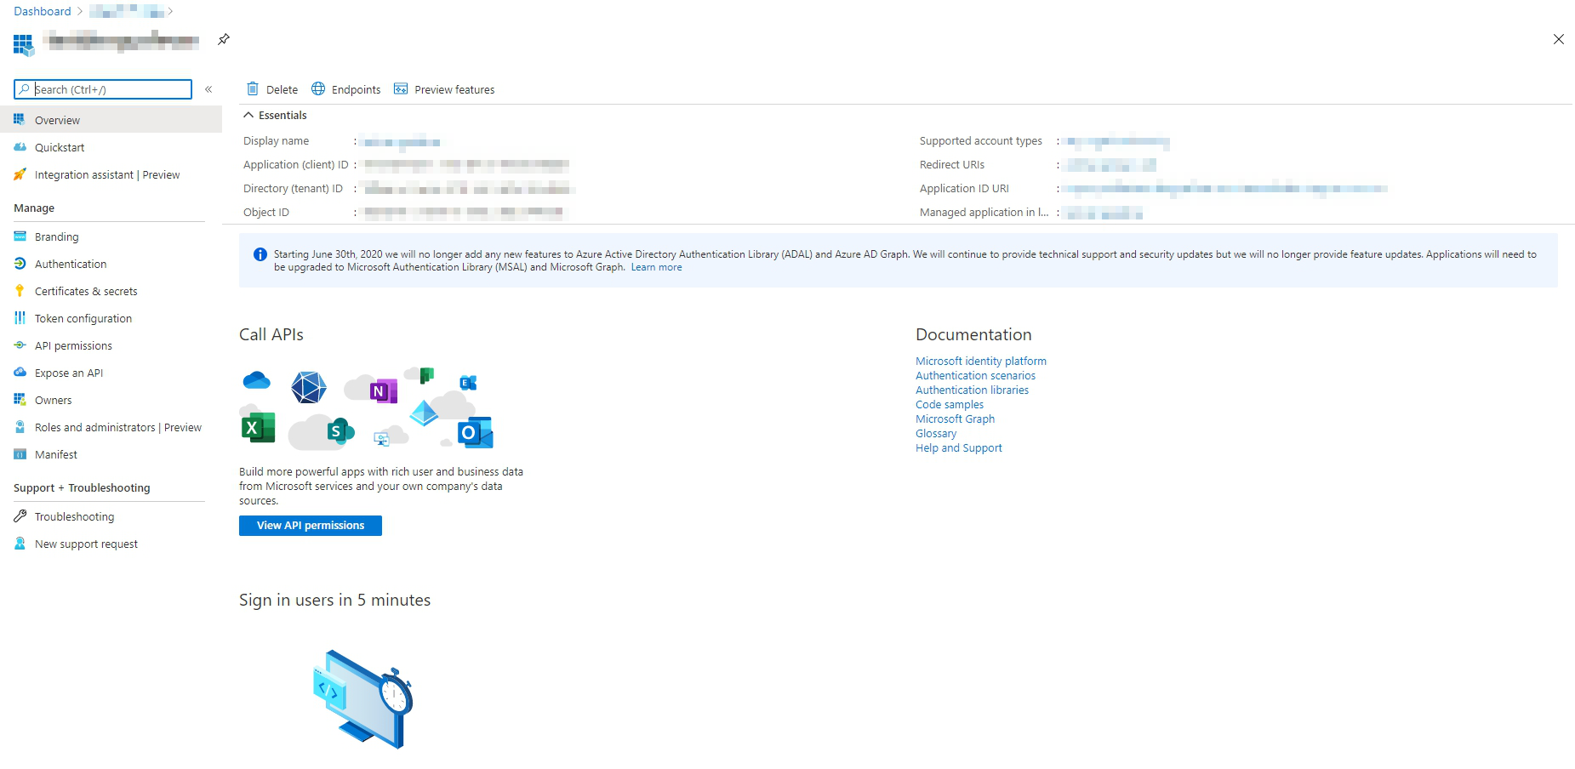1575x769 pixels.
Task: Open Microsoft Graph documentation link
Action: [955, 419]
